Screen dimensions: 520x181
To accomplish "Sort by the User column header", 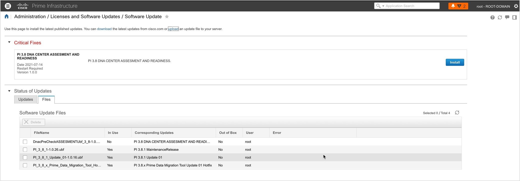I will pos(256,133).
